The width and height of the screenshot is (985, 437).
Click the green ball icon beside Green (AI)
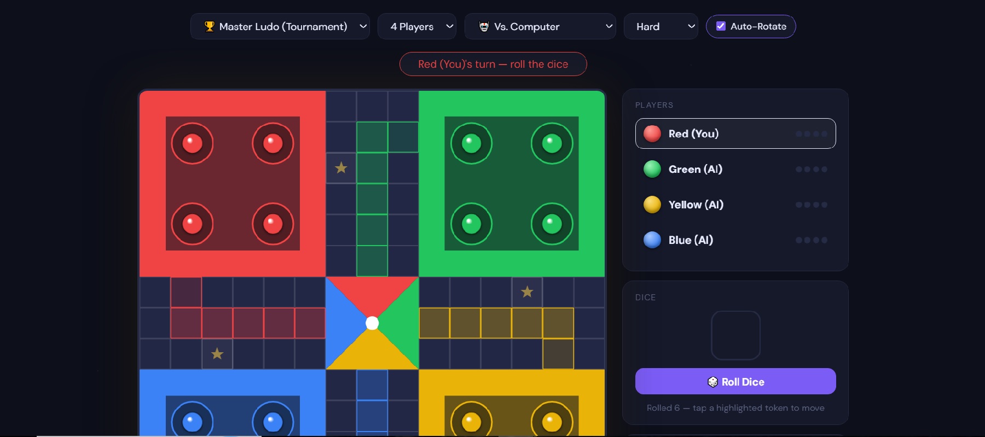point(652,169)
